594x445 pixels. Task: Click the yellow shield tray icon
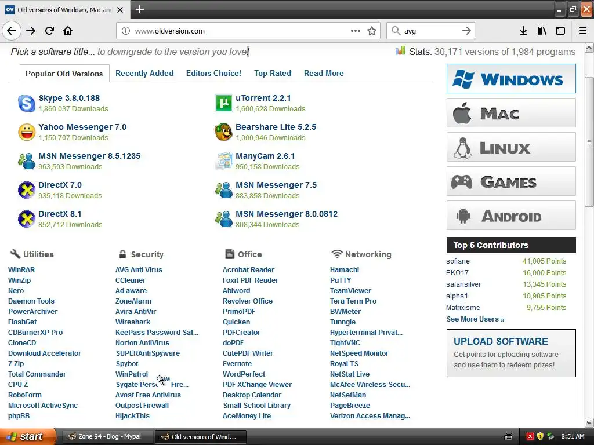tap(540, 437)
